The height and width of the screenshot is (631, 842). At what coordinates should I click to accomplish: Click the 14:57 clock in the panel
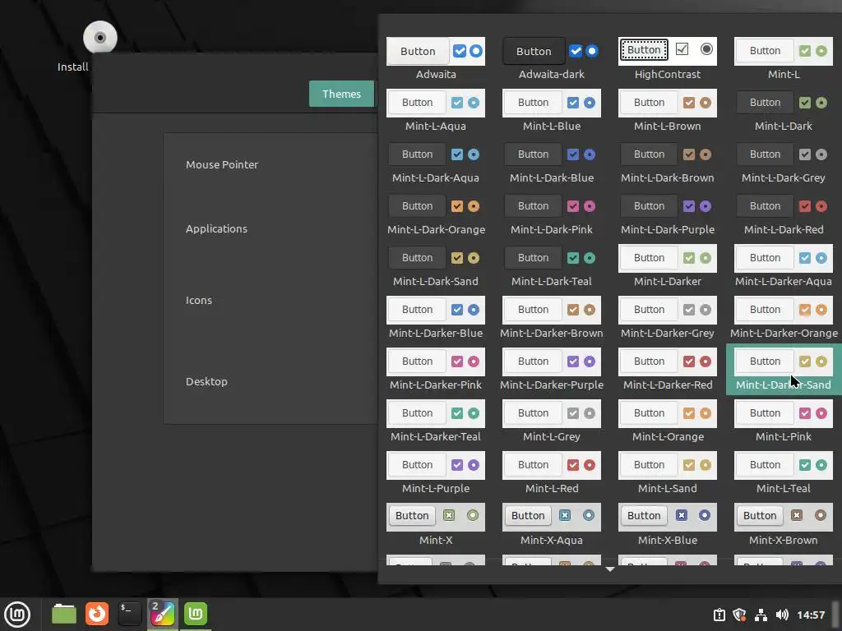pos(810,615)
